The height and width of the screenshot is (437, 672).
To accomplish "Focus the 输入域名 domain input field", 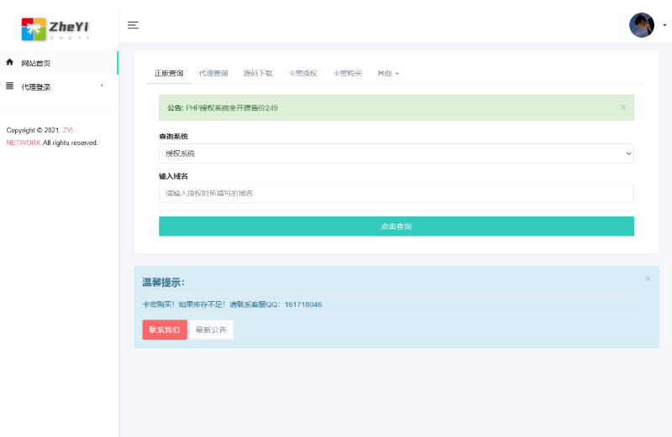I will coord(396,193).
